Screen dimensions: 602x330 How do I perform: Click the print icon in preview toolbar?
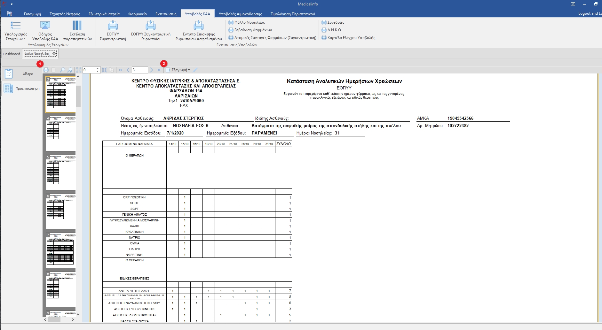click(x=46, y=70)
